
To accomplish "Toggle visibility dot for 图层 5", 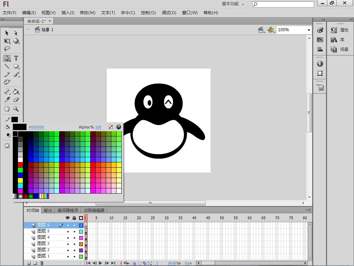I will coord(68,232).
